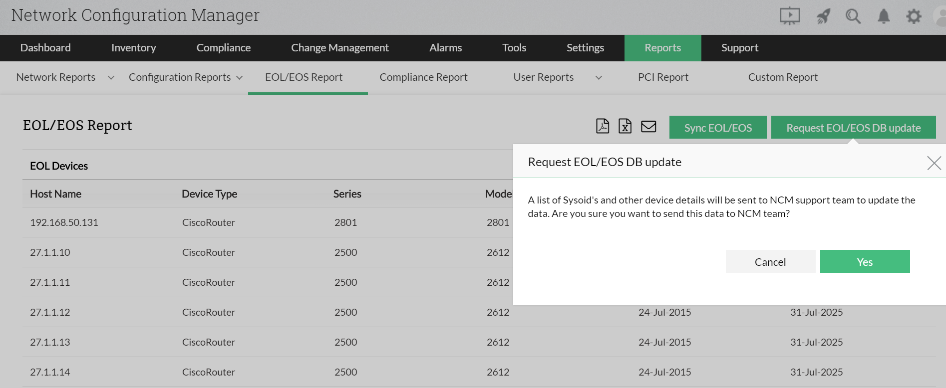Open the notifications bell
Screen dimensions: 946x388
pos(884,16)
